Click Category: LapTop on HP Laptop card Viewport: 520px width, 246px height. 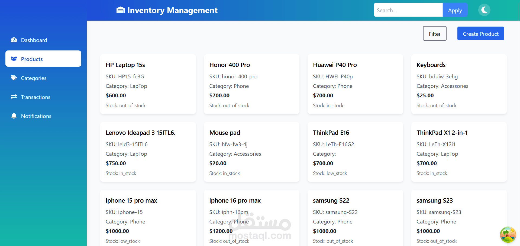pyautogui.click(x=126, y=86)
